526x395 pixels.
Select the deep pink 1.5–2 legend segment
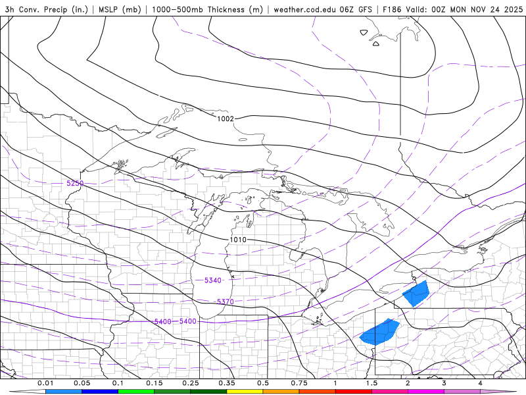click(x=390, y=392)
